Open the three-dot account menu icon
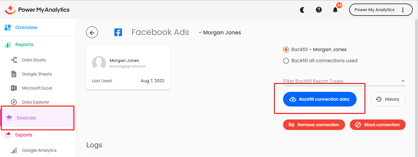The image size is (418, 157). coord(403,10)
